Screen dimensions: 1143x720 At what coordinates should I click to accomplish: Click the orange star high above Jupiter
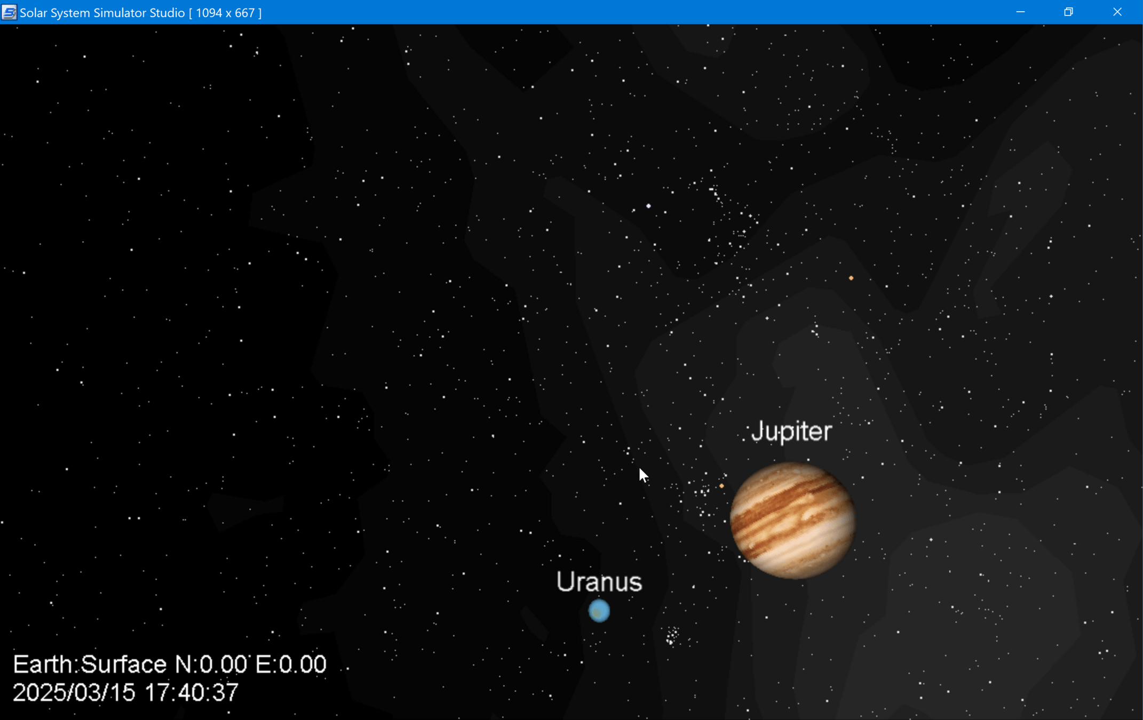tap(851, 278)
